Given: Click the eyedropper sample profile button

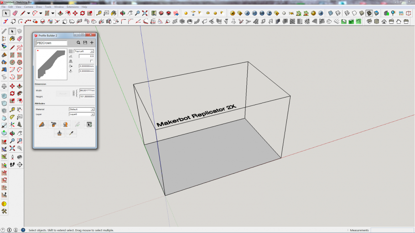Looking at the screenshot, I should [71, 133].
